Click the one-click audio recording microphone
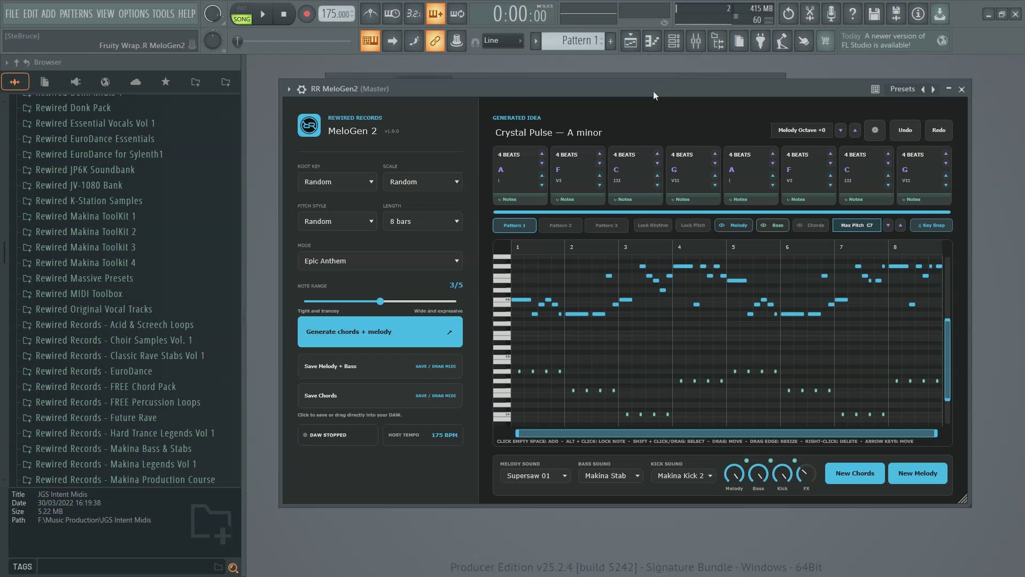1025x577 pixels. pyautogui.click(x=831, y=14)
